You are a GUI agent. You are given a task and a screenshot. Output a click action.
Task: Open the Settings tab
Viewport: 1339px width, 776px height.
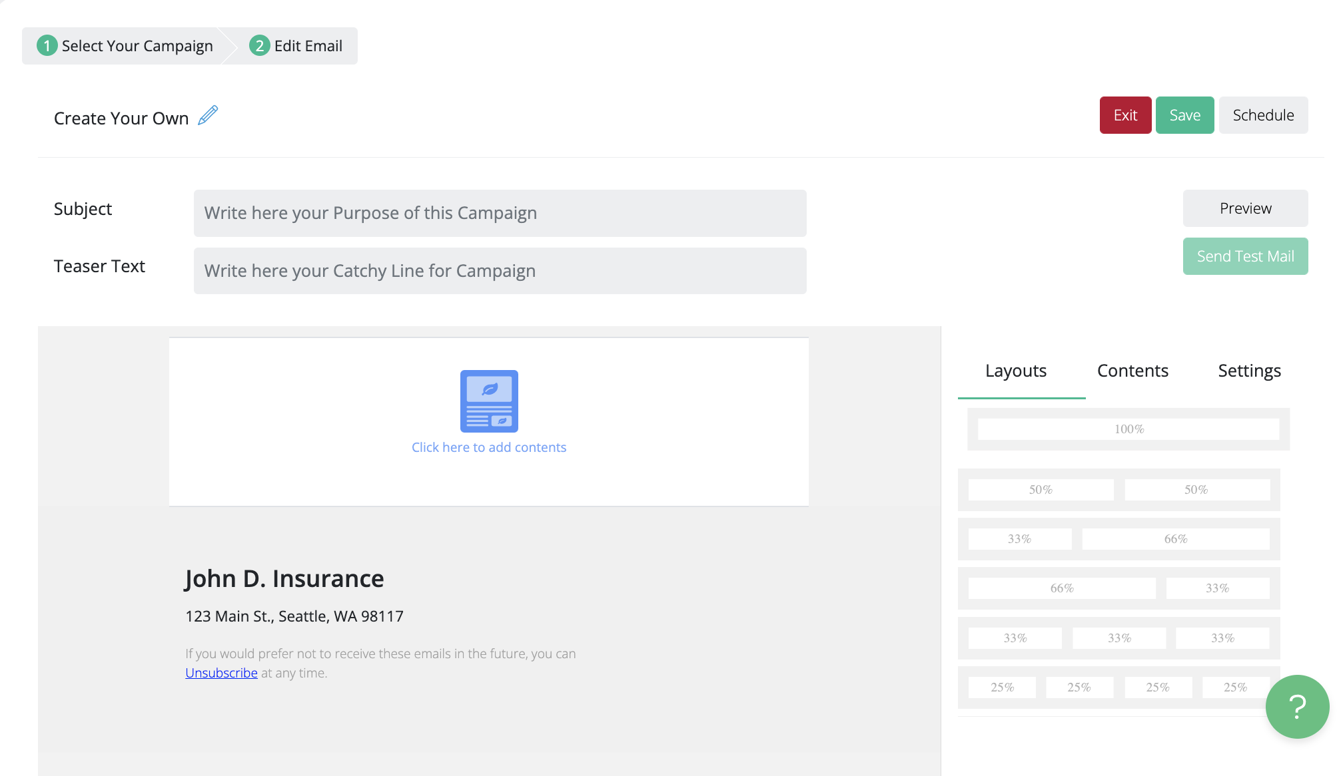(x=1249, y=371)
